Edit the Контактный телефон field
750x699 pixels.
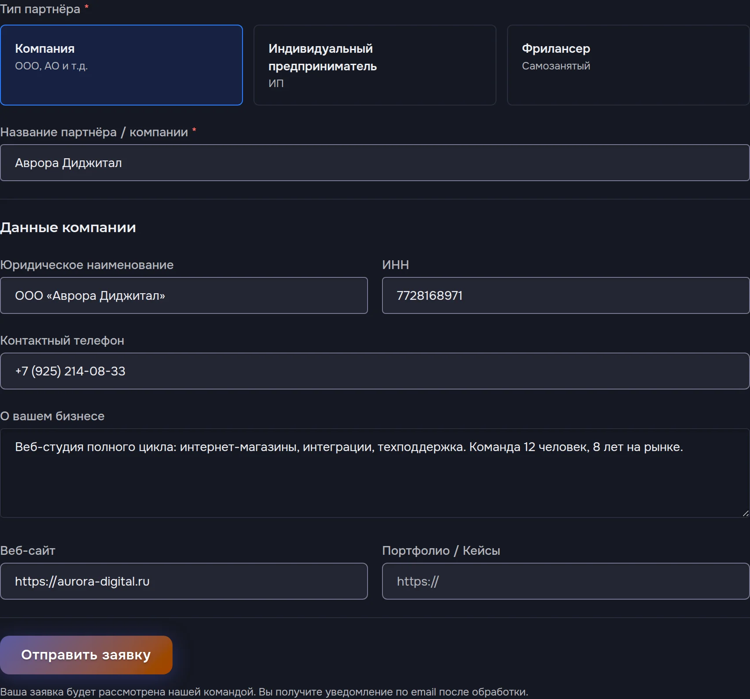(x=375, y=371)
